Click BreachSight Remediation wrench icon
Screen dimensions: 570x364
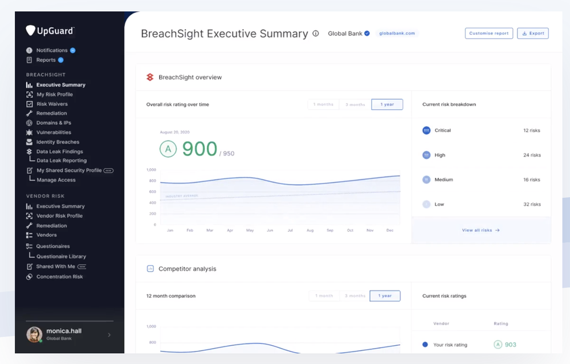[29, 113]
